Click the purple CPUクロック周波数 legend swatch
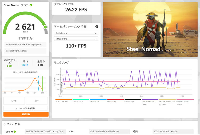Screen dimensions: 200x135 coord(150,100)
